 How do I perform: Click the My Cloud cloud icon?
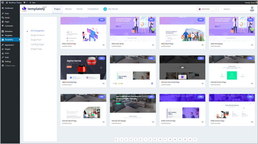(x=105, y=9)
